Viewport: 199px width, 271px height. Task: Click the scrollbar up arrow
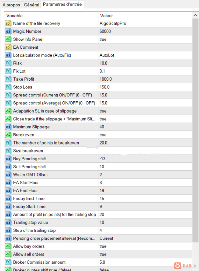[x=196, y=15]
